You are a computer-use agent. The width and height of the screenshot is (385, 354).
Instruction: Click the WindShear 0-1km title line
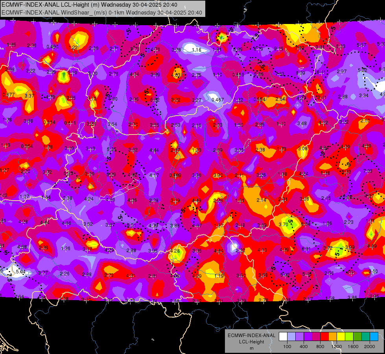coord(101,13)
